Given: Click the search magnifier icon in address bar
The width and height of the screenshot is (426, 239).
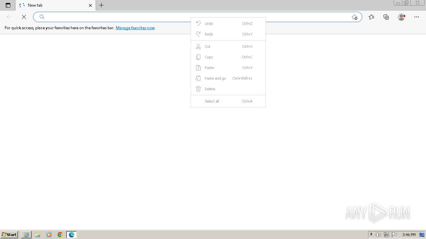Looking at the screenshot, I should tap(42, 17).
